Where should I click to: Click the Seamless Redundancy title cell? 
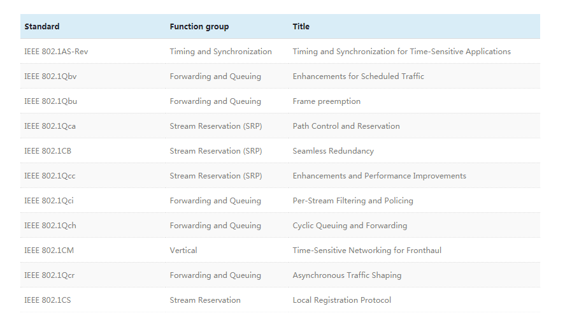333,151
